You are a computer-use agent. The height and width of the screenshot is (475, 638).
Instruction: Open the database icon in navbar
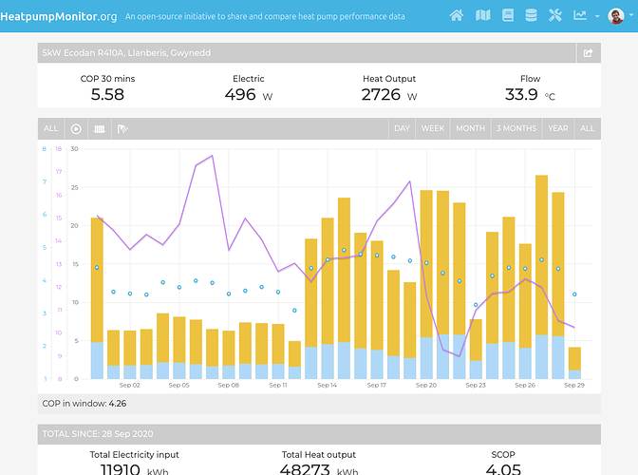tap(531, 16)
